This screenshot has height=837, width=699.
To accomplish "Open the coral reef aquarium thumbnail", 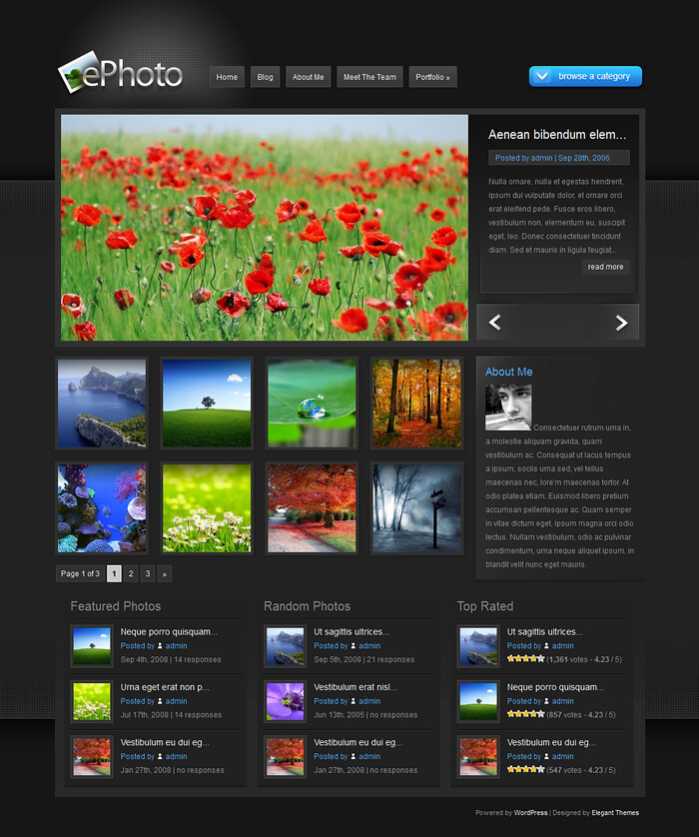I will [x=102, y=508].
